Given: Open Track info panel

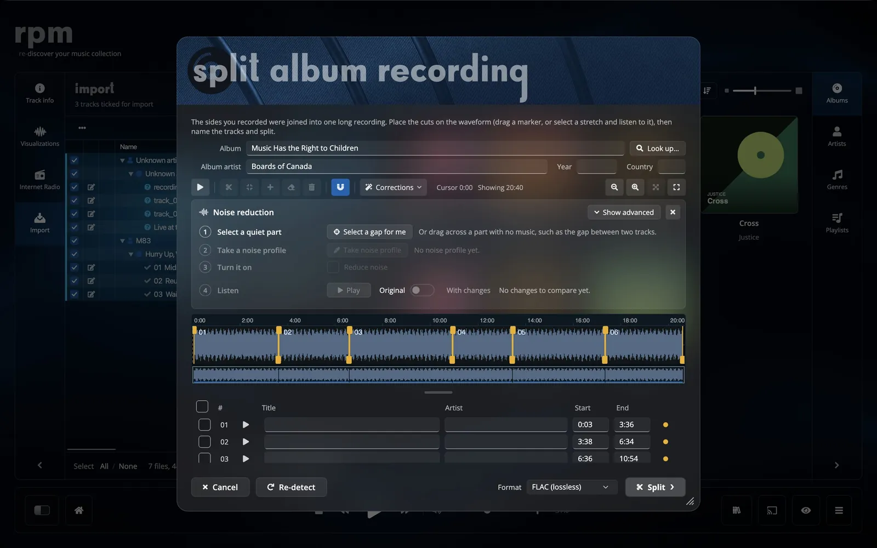Looking at the screenshot, I should pos(40,93).
